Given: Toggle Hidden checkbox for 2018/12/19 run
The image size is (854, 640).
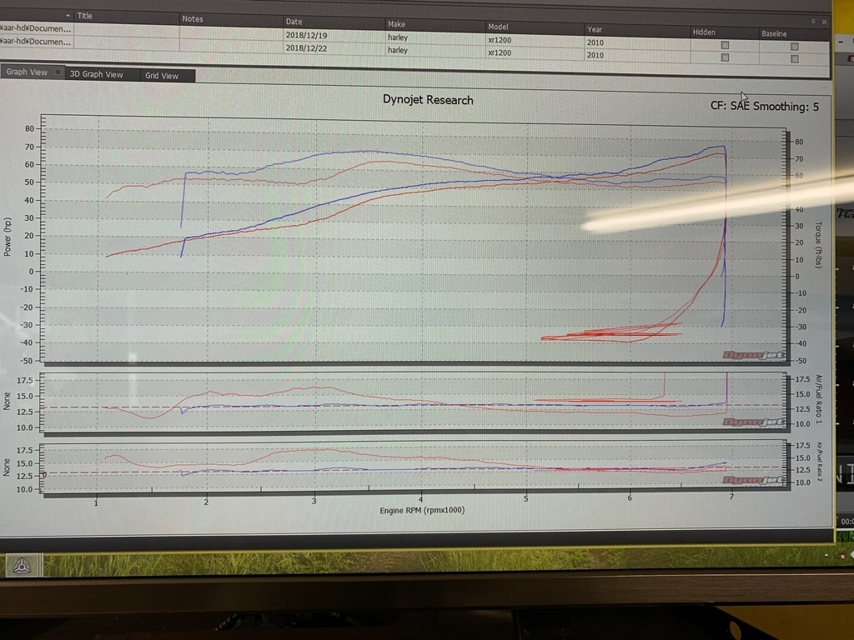Looking at the screenshot, I should [x=725, y=45].
